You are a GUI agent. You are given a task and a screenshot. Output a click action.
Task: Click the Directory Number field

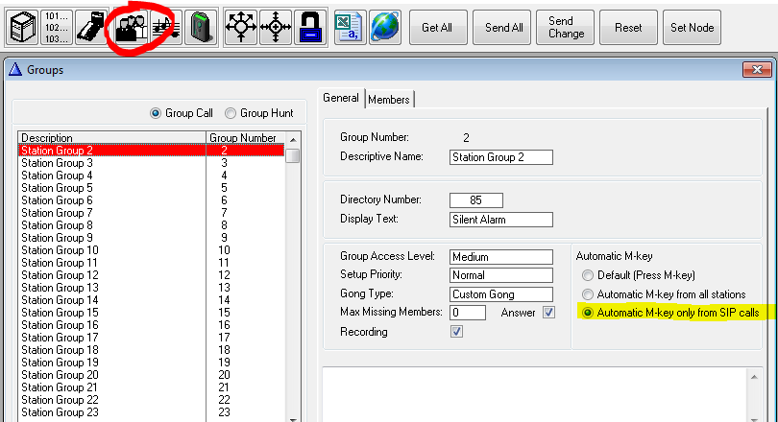pos(475,200)
